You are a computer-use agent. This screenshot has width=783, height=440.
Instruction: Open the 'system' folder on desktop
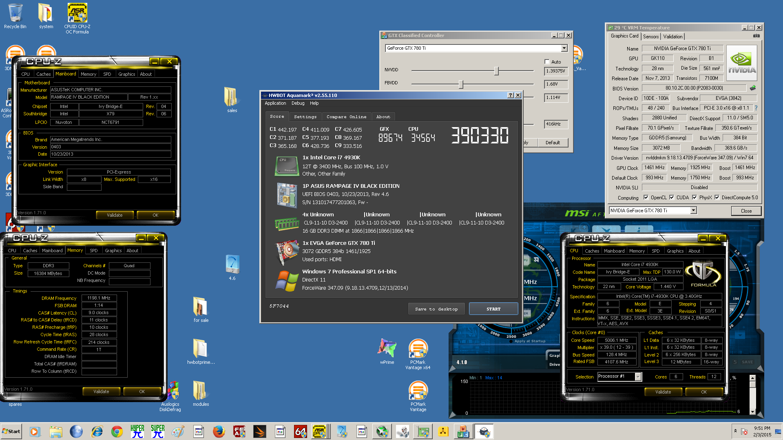tap(46, 16)
